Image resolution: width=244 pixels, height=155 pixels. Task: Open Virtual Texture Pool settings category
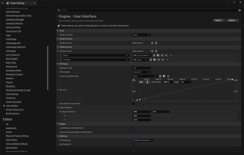tap(15, 109)
